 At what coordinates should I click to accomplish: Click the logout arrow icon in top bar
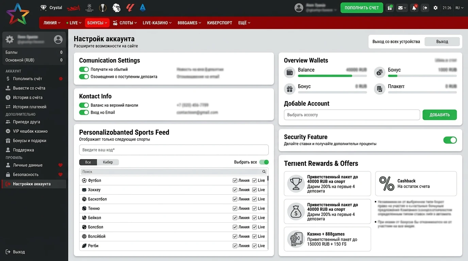(425, 8)
